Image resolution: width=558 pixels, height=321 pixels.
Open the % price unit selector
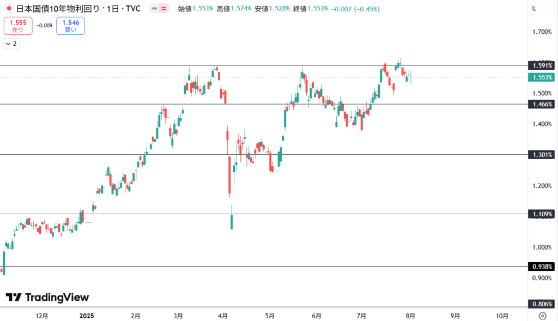[542, 9]
